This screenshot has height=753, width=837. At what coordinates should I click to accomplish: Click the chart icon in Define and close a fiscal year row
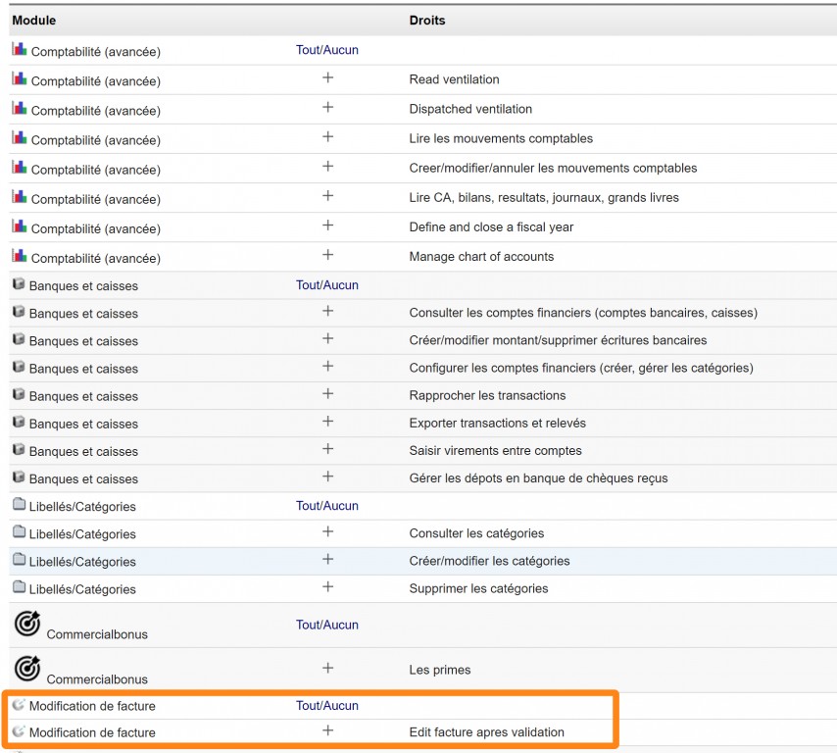[19, 226]
